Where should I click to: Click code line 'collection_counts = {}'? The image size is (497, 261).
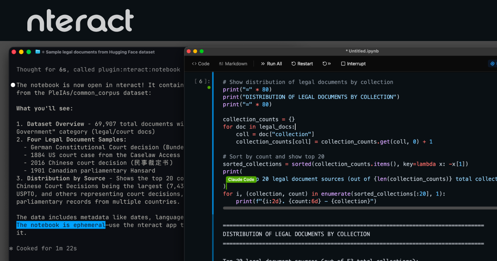coord(258,119)
